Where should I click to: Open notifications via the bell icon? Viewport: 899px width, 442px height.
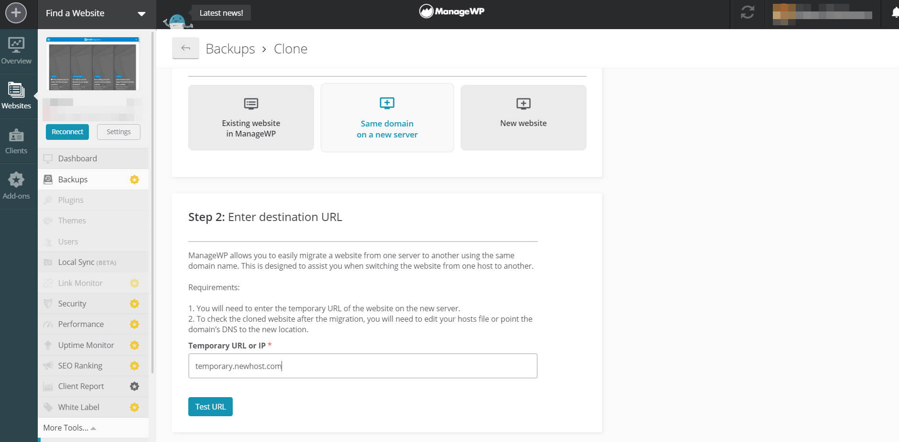(893, 14)
